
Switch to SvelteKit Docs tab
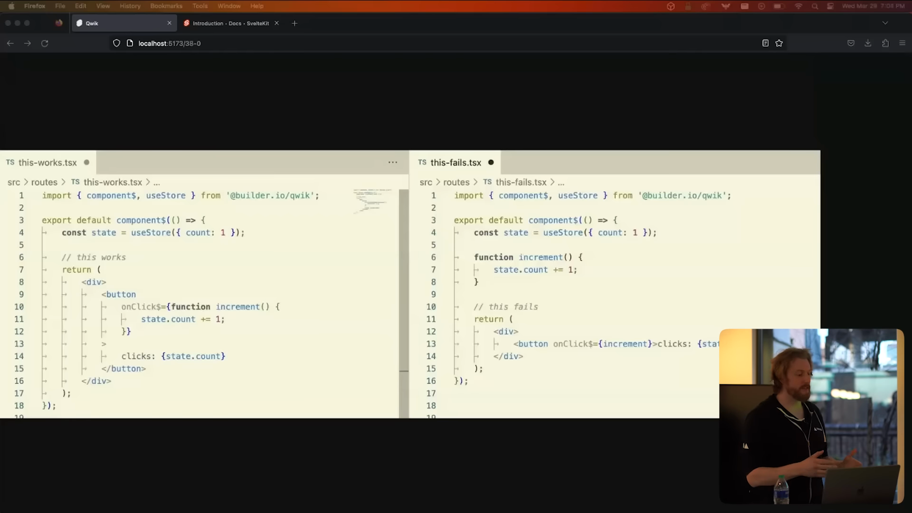coord(230,23)
